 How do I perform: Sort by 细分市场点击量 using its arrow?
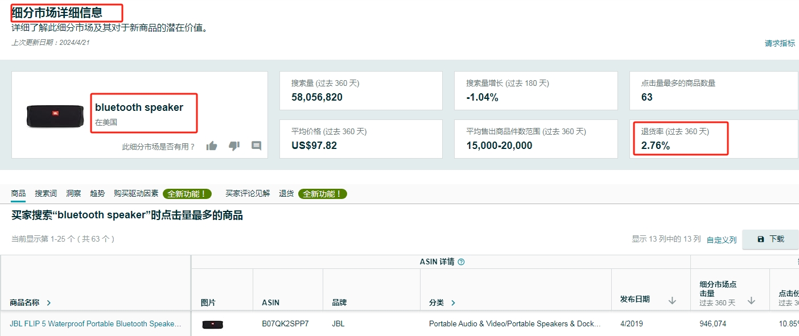pyautogui.click(x=751, y=300)
